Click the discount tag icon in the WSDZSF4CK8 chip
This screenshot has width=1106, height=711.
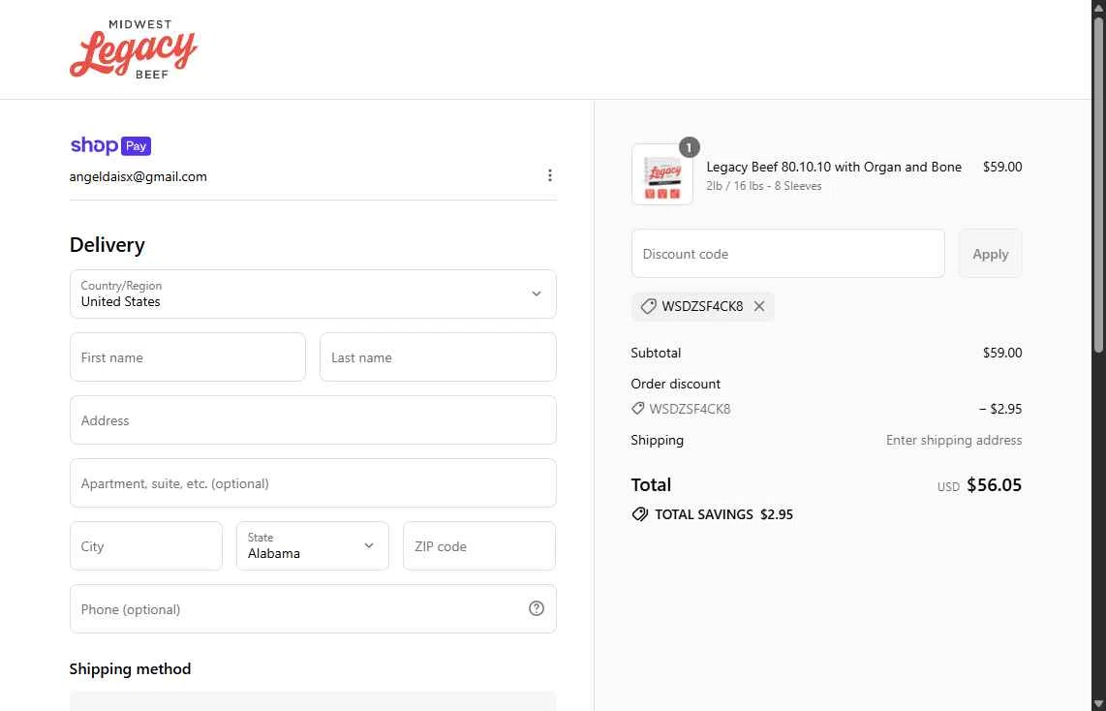pyautogui.click(x=648, y=306)
